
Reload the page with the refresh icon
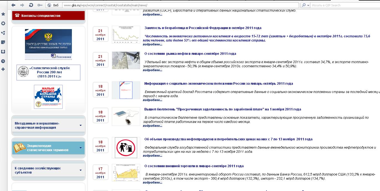31,5
